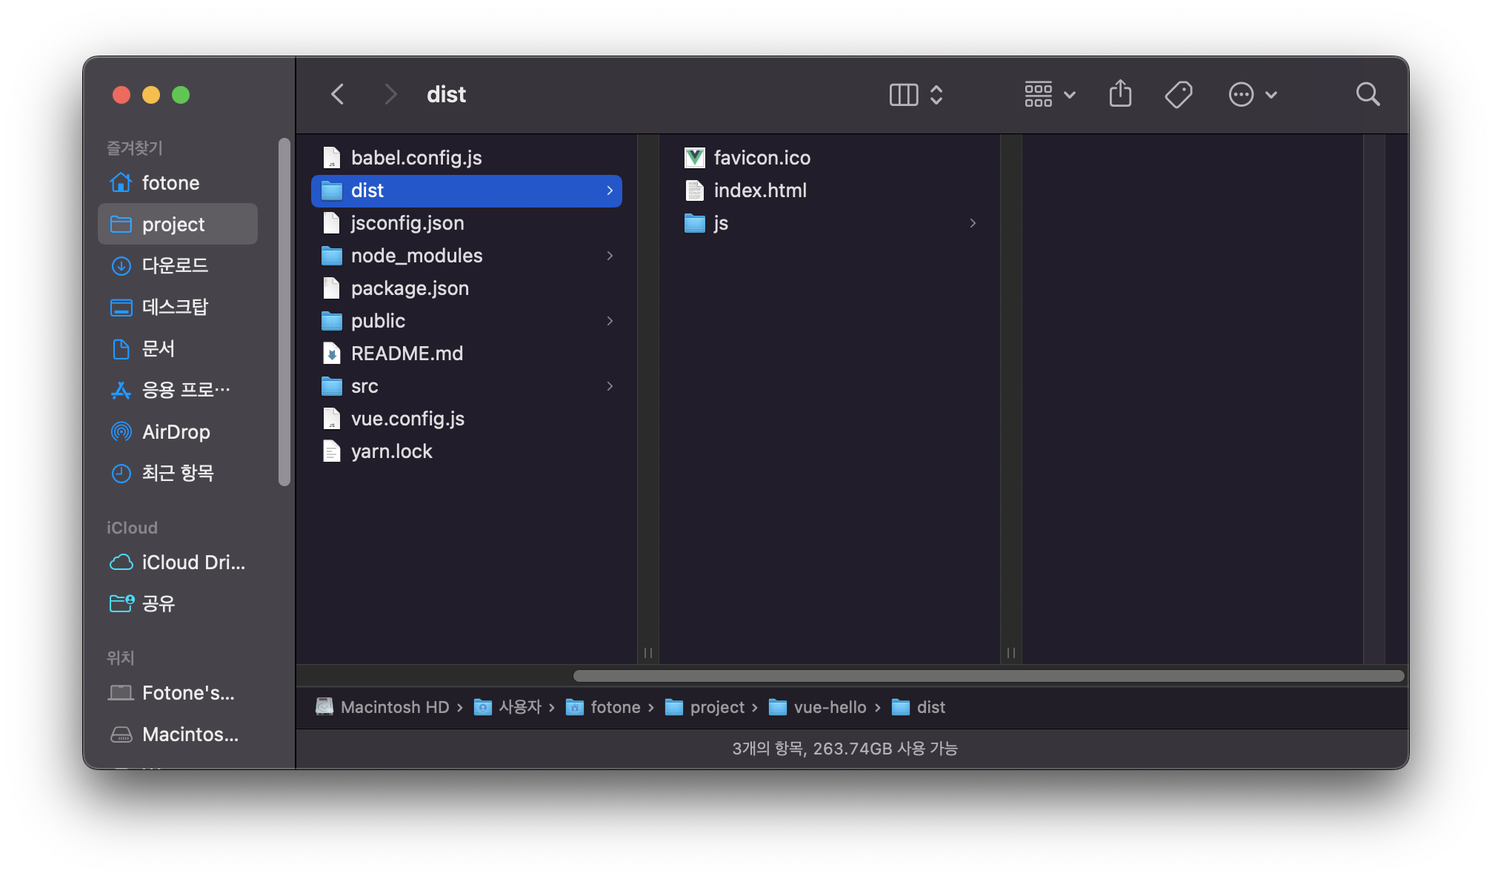Go forward with the right chevron button
The width and height of the screenshot is (1492, 879).
390,94
